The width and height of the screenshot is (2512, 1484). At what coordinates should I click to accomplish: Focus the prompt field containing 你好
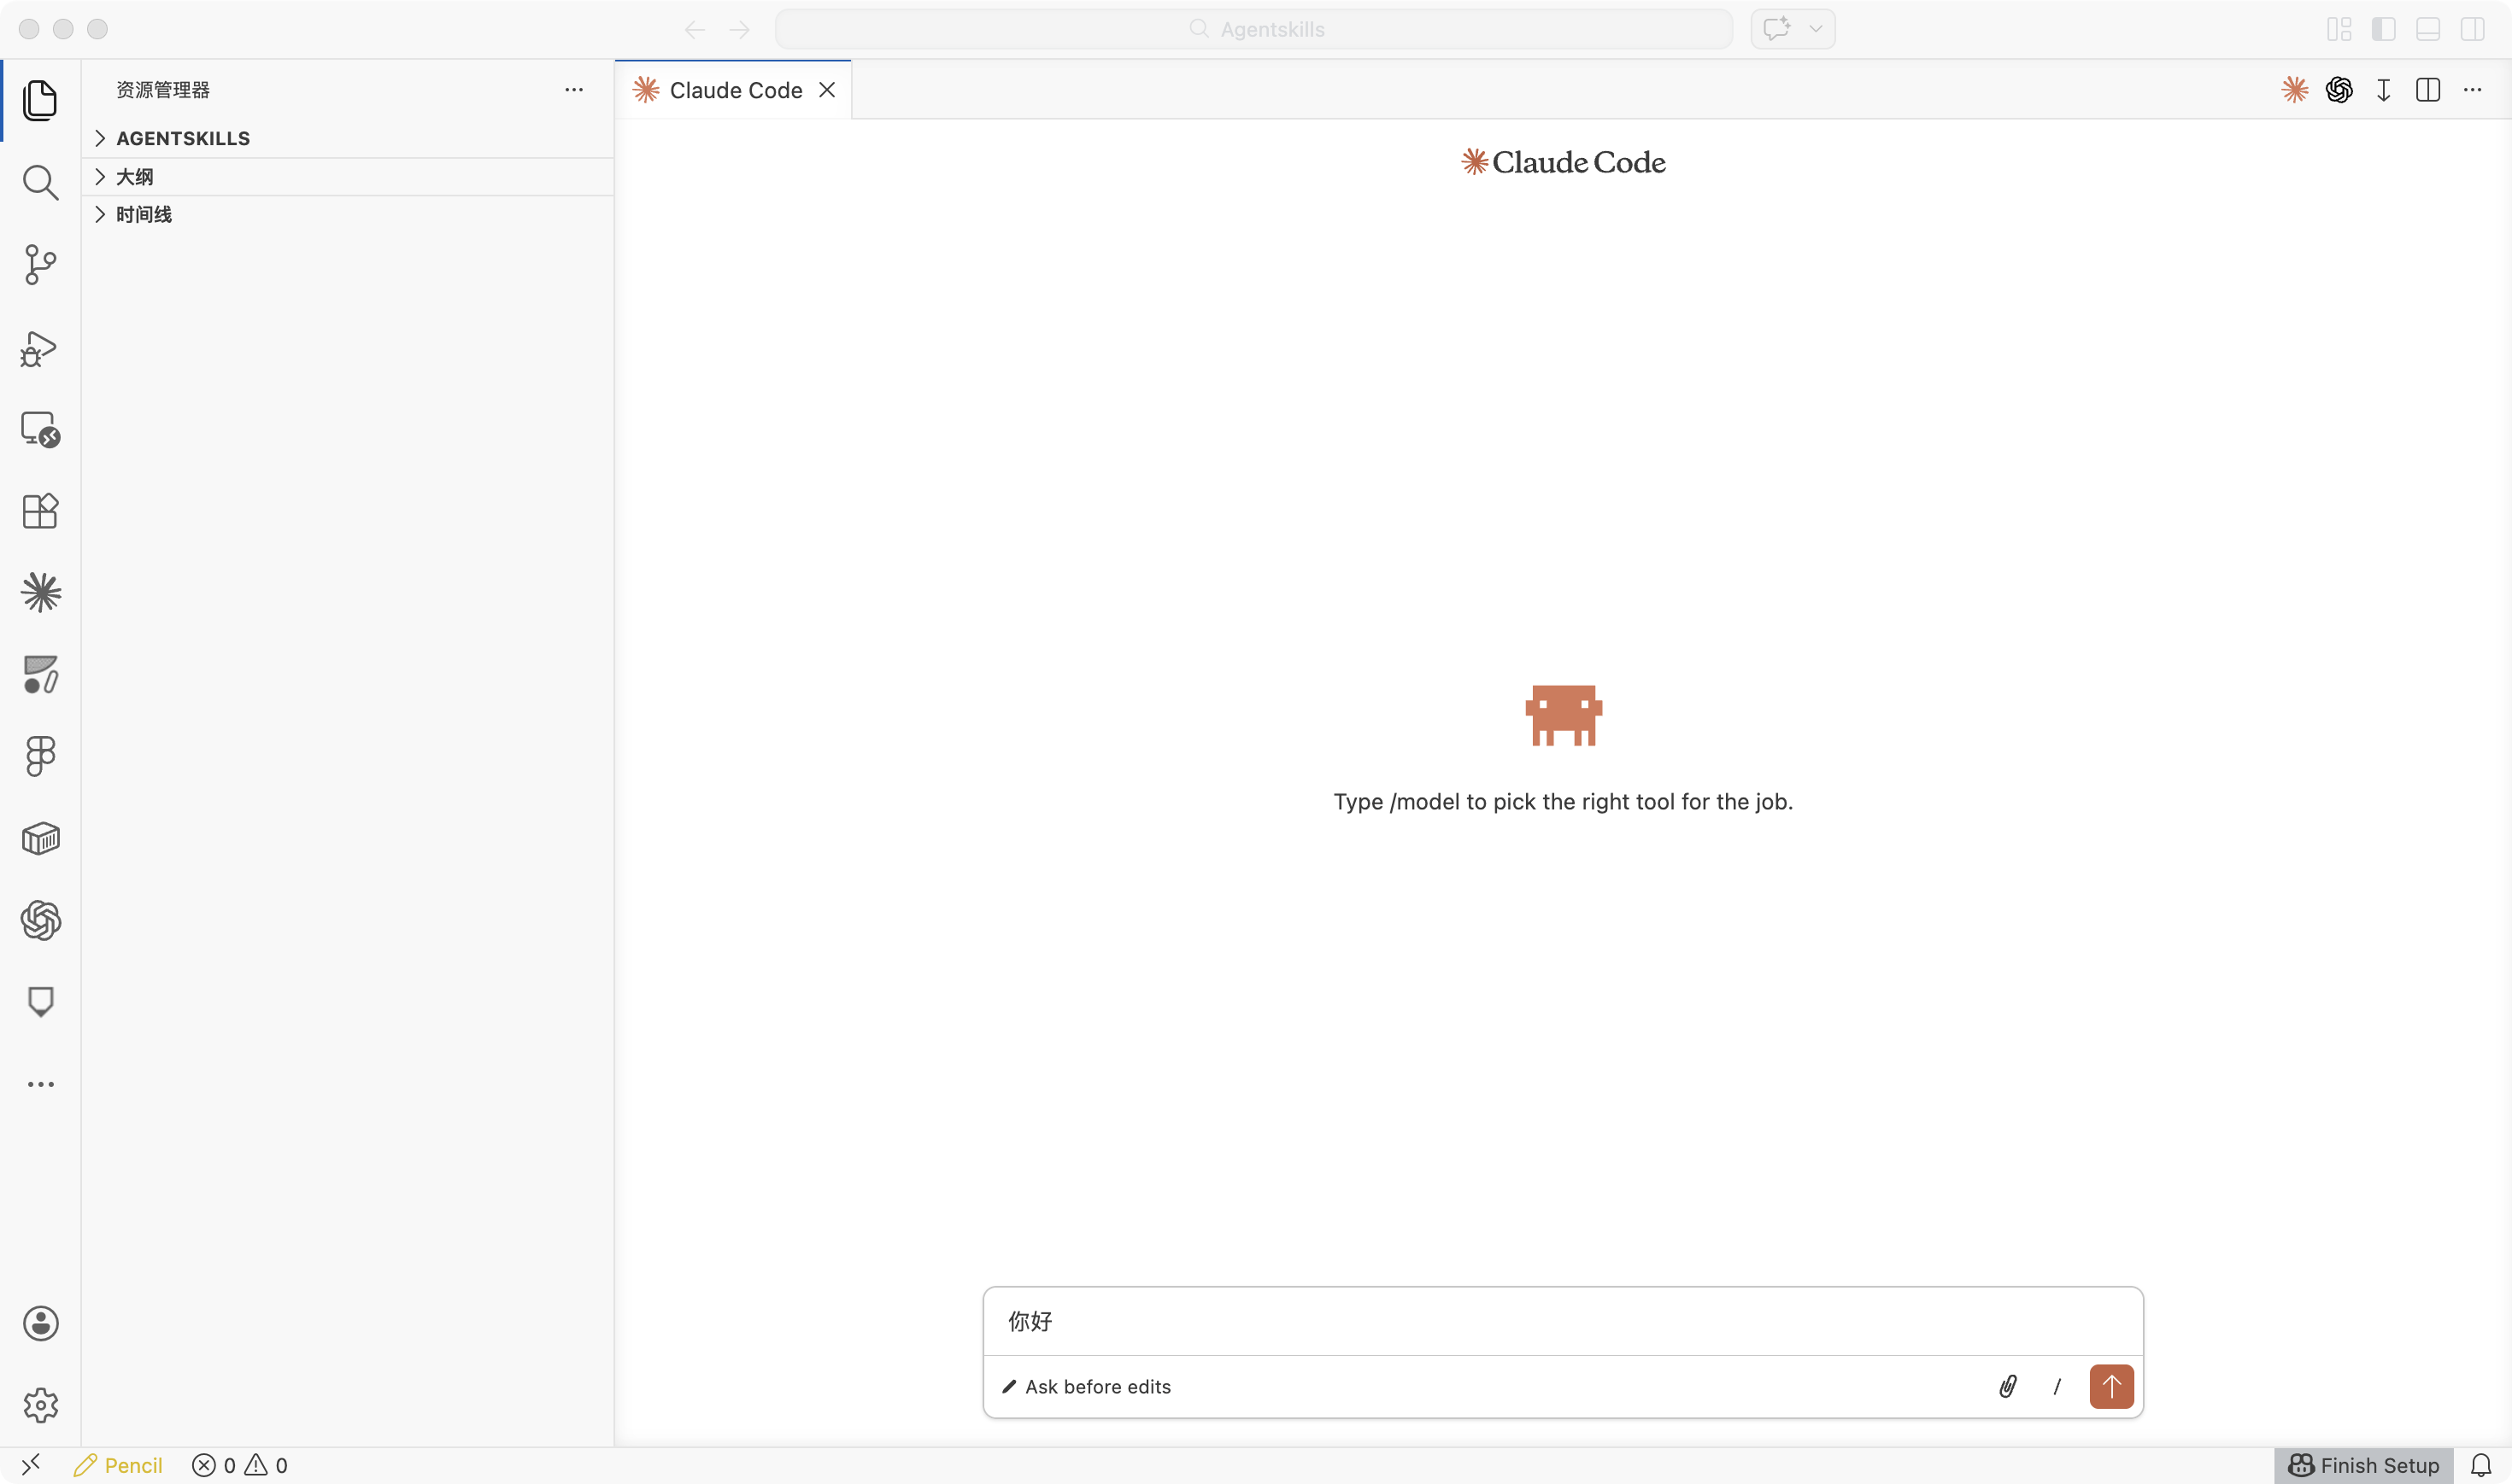pyautogui.click(x=1563, y=1321)
